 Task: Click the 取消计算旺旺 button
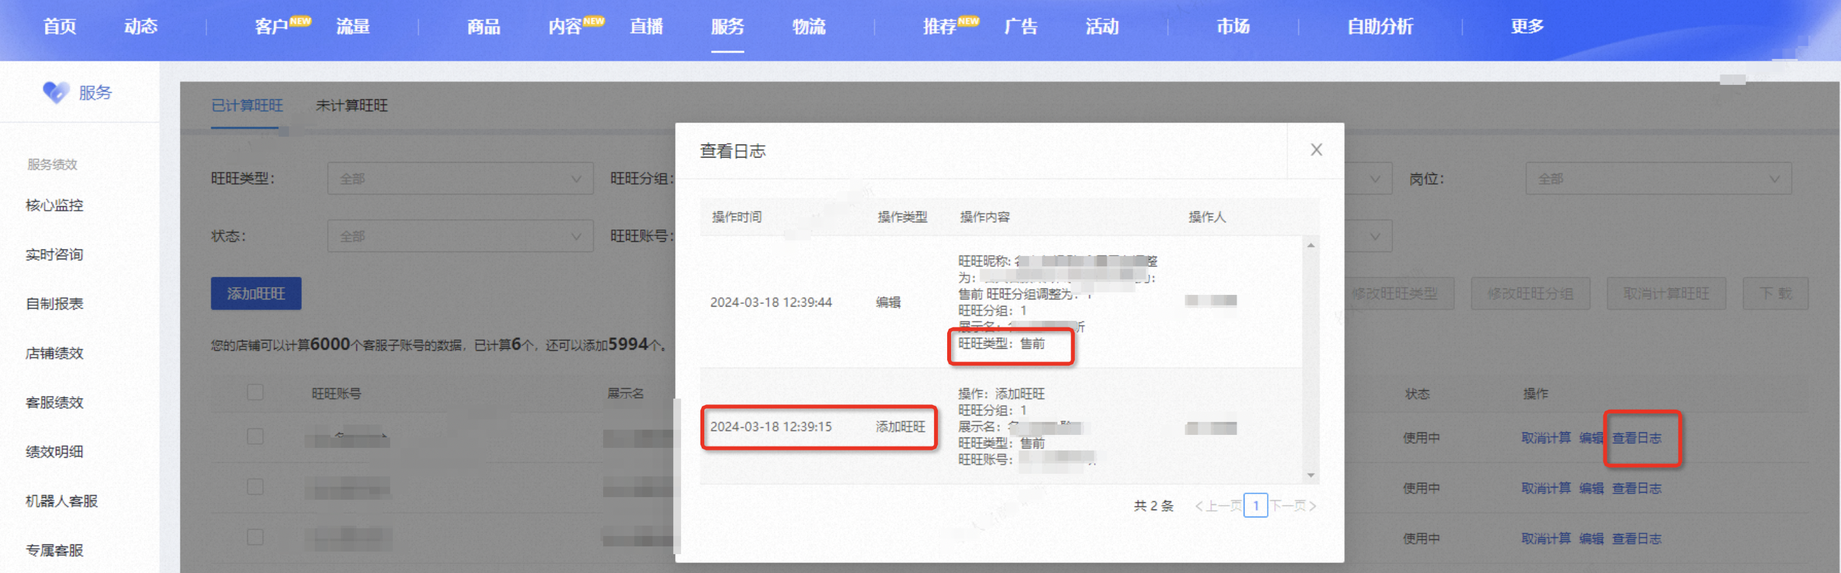click(x=1666, y=293)
